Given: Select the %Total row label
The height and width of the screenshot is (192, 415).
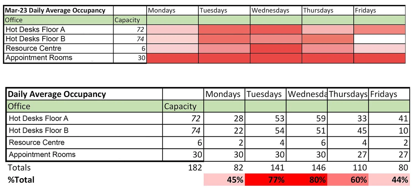Looking at the screenshot, I should [21, 180].
